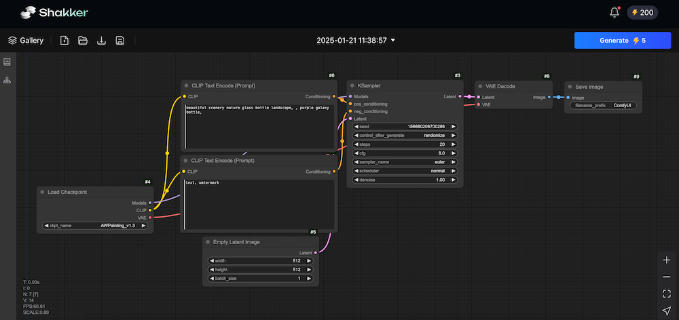Increase width with right arrow
The width and height of the screenshot is (679, 320).
pyautogui.click(x=309, y=261)
